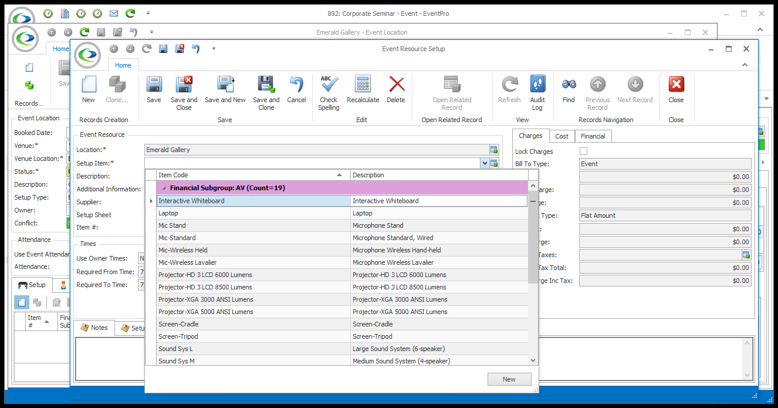
Task: Pick the Projector-HD 3 LCD 8500 Lumens item code
Action: [253, 287]
